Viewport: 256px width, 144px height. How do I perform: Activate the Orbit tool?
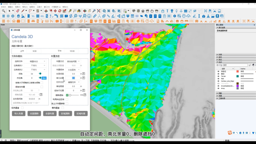click(85, 11)
